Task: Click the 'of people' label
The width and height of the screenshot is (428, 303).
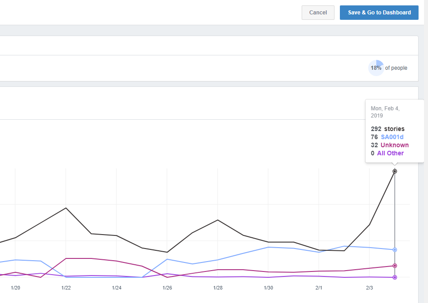Action: tap(396, 68)
